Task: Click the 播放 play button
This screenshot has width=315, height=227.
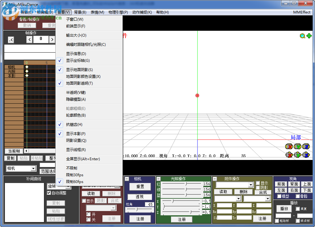Action: pyautogui.click(x=283, y=208)
